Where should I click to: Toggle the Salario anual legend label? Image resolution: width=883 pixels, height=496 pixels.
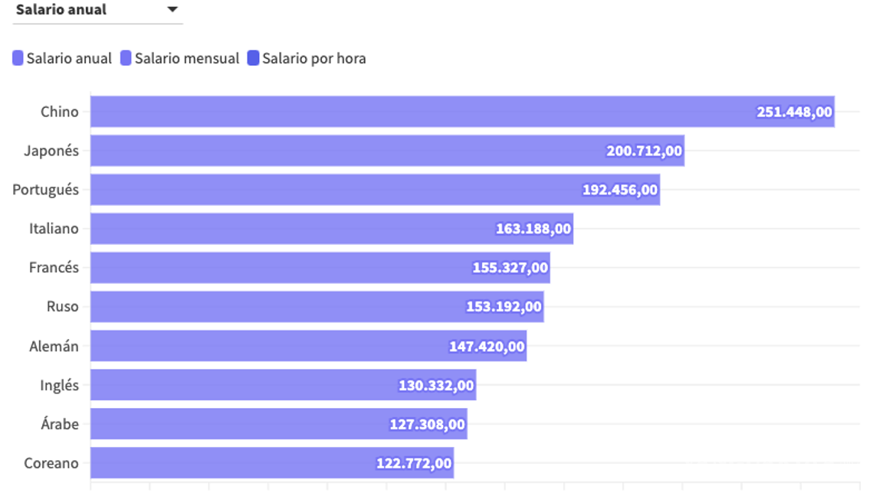pyautogui.click(x=69, y=58)
